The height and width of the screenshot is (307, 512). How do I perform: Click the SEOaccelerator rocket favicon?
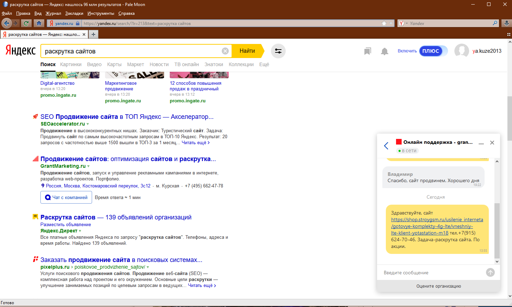(35, 116)
